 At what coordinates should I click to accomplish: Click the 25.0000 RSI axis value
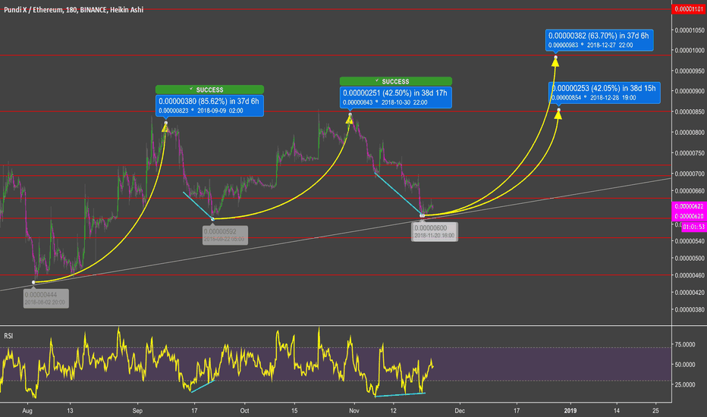(x=684, y=384)
